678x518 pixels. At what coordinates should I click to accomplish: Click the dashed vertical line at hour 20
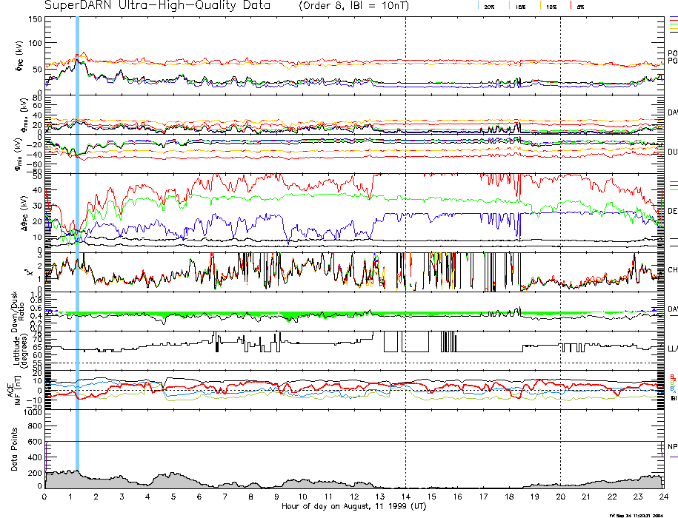pyautogui.click(x=561, y=222)
